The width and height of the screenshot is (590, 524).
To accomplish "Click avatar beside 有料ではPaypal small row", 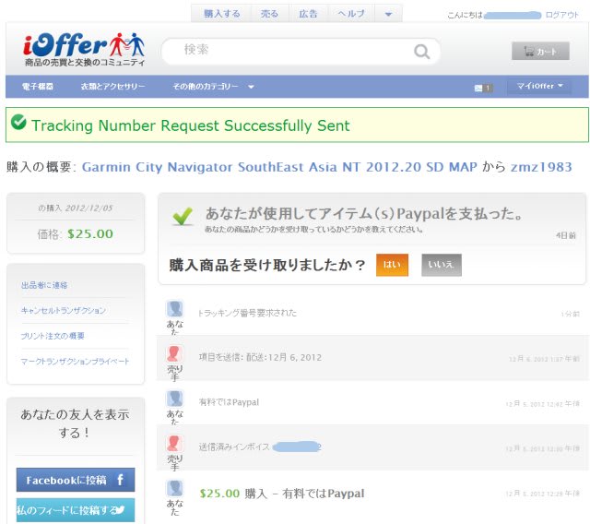I will pyautogui.click(x=174, y=399).
